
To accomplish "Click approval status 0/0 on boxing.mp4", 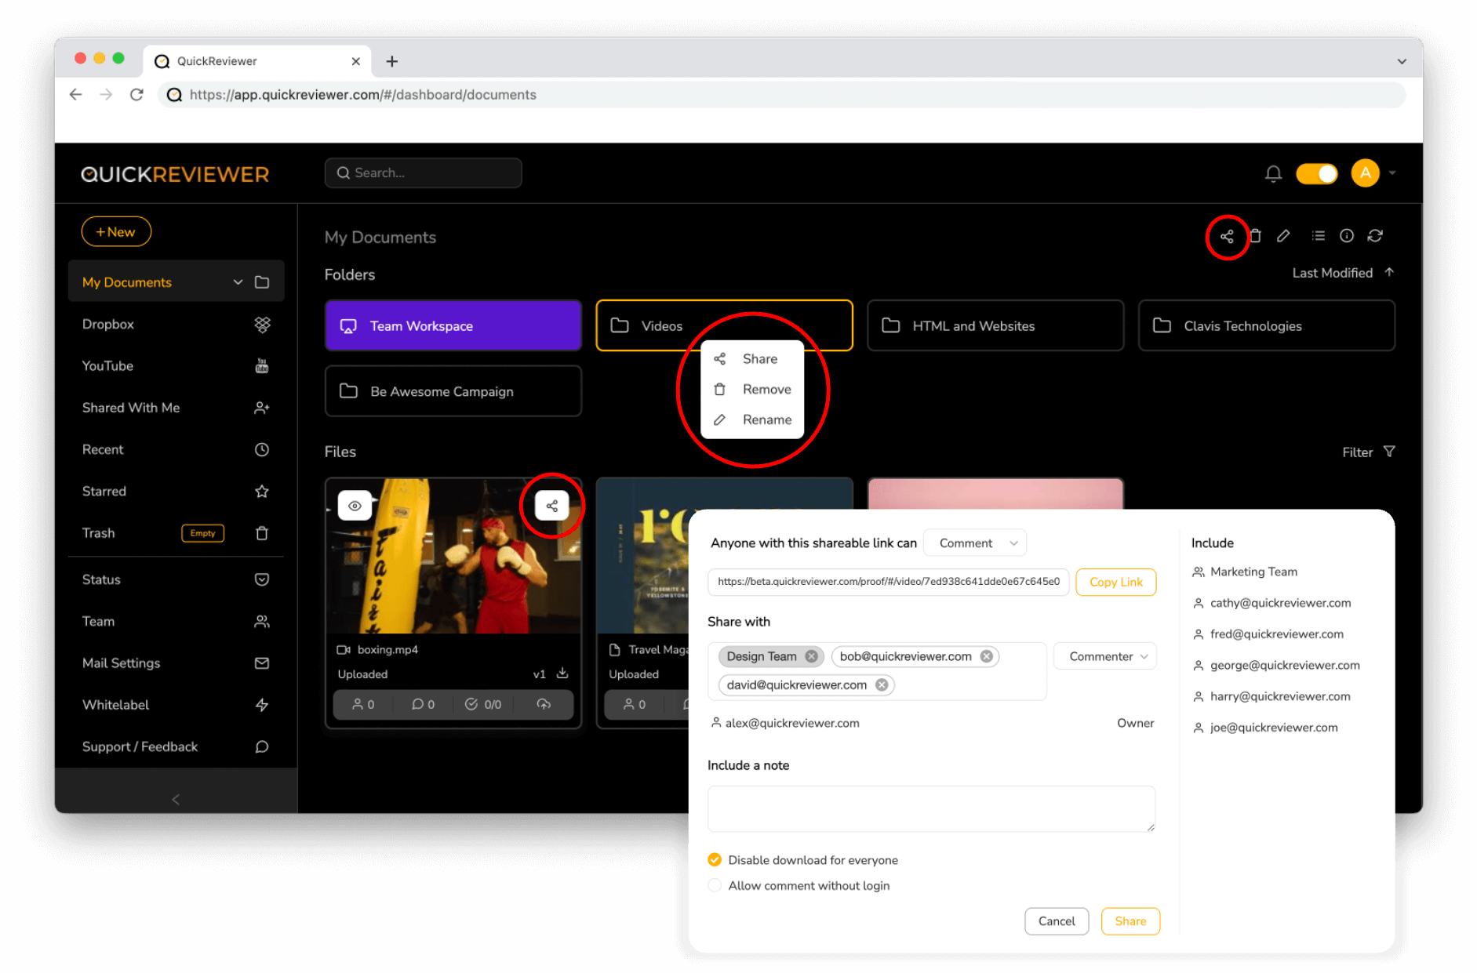I will [483, 704].
